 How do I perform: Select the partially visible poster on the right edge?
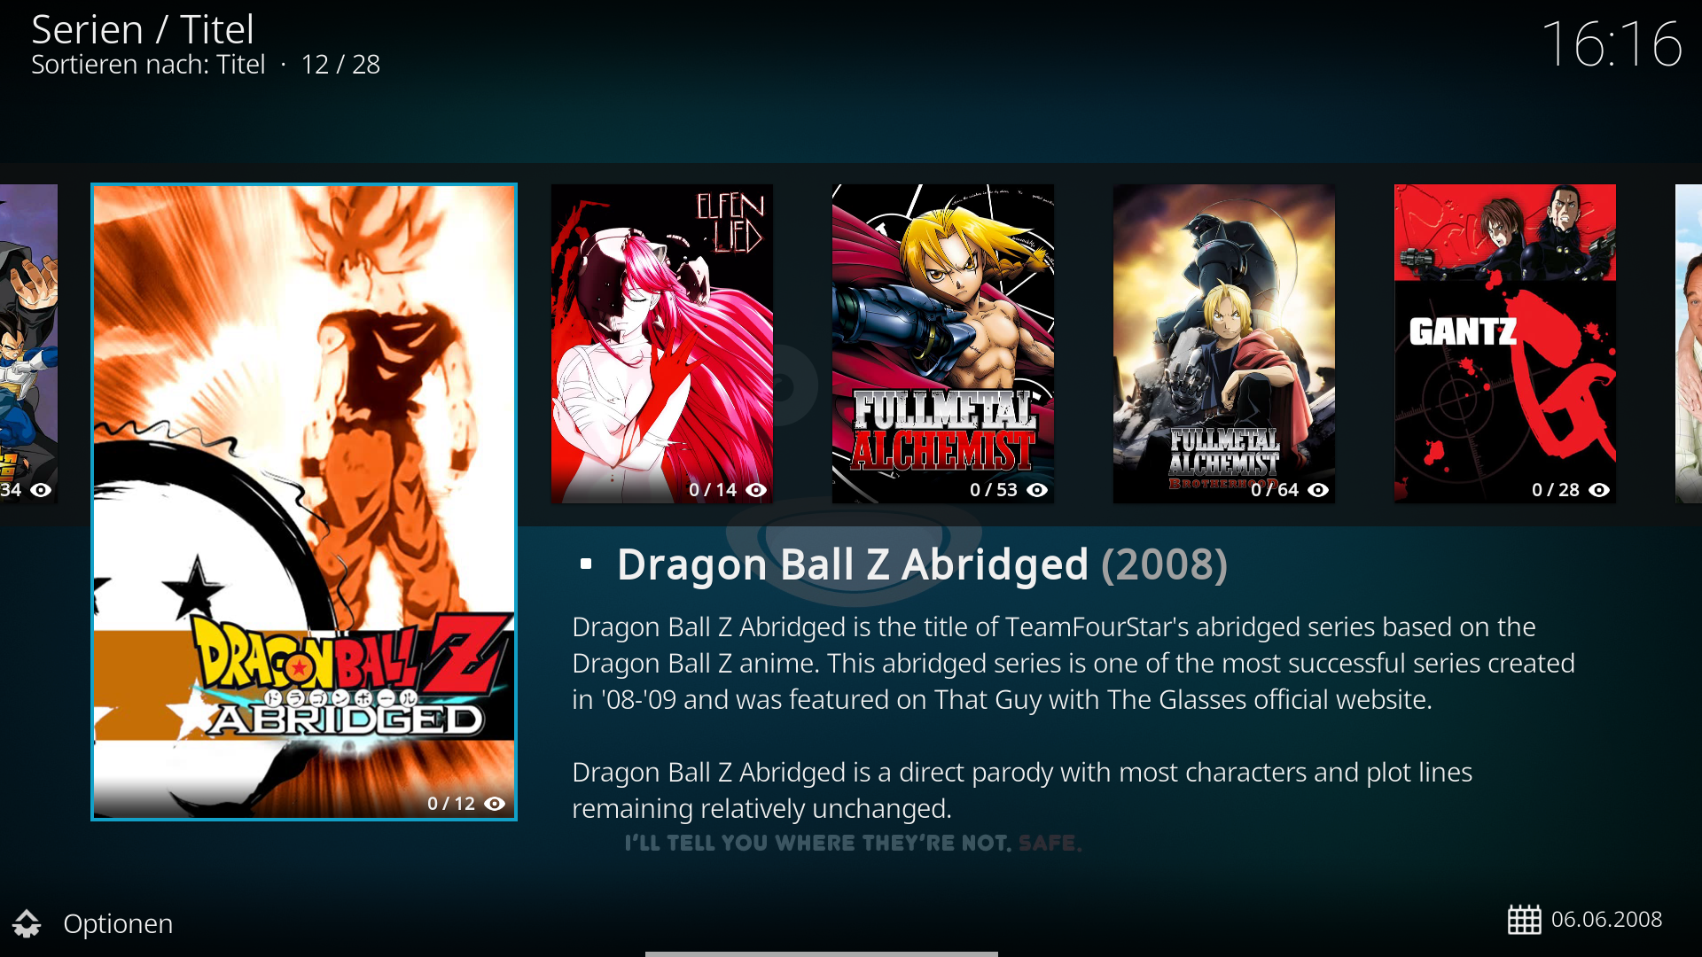[x=1689, y=344]
